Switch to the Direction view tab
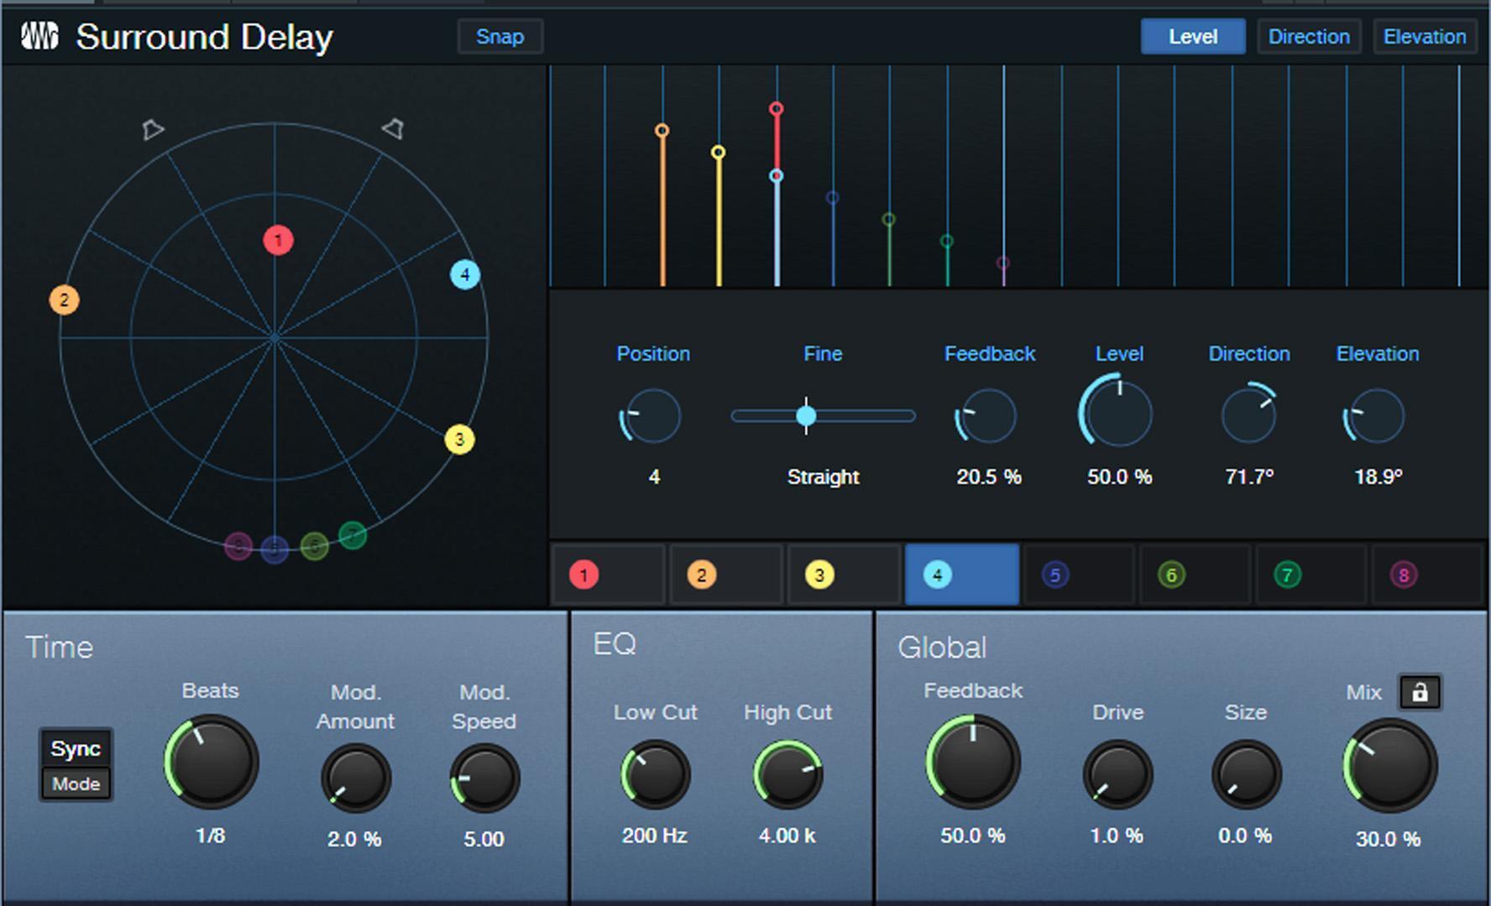1491x906 pixels. tap(1308, 36)
